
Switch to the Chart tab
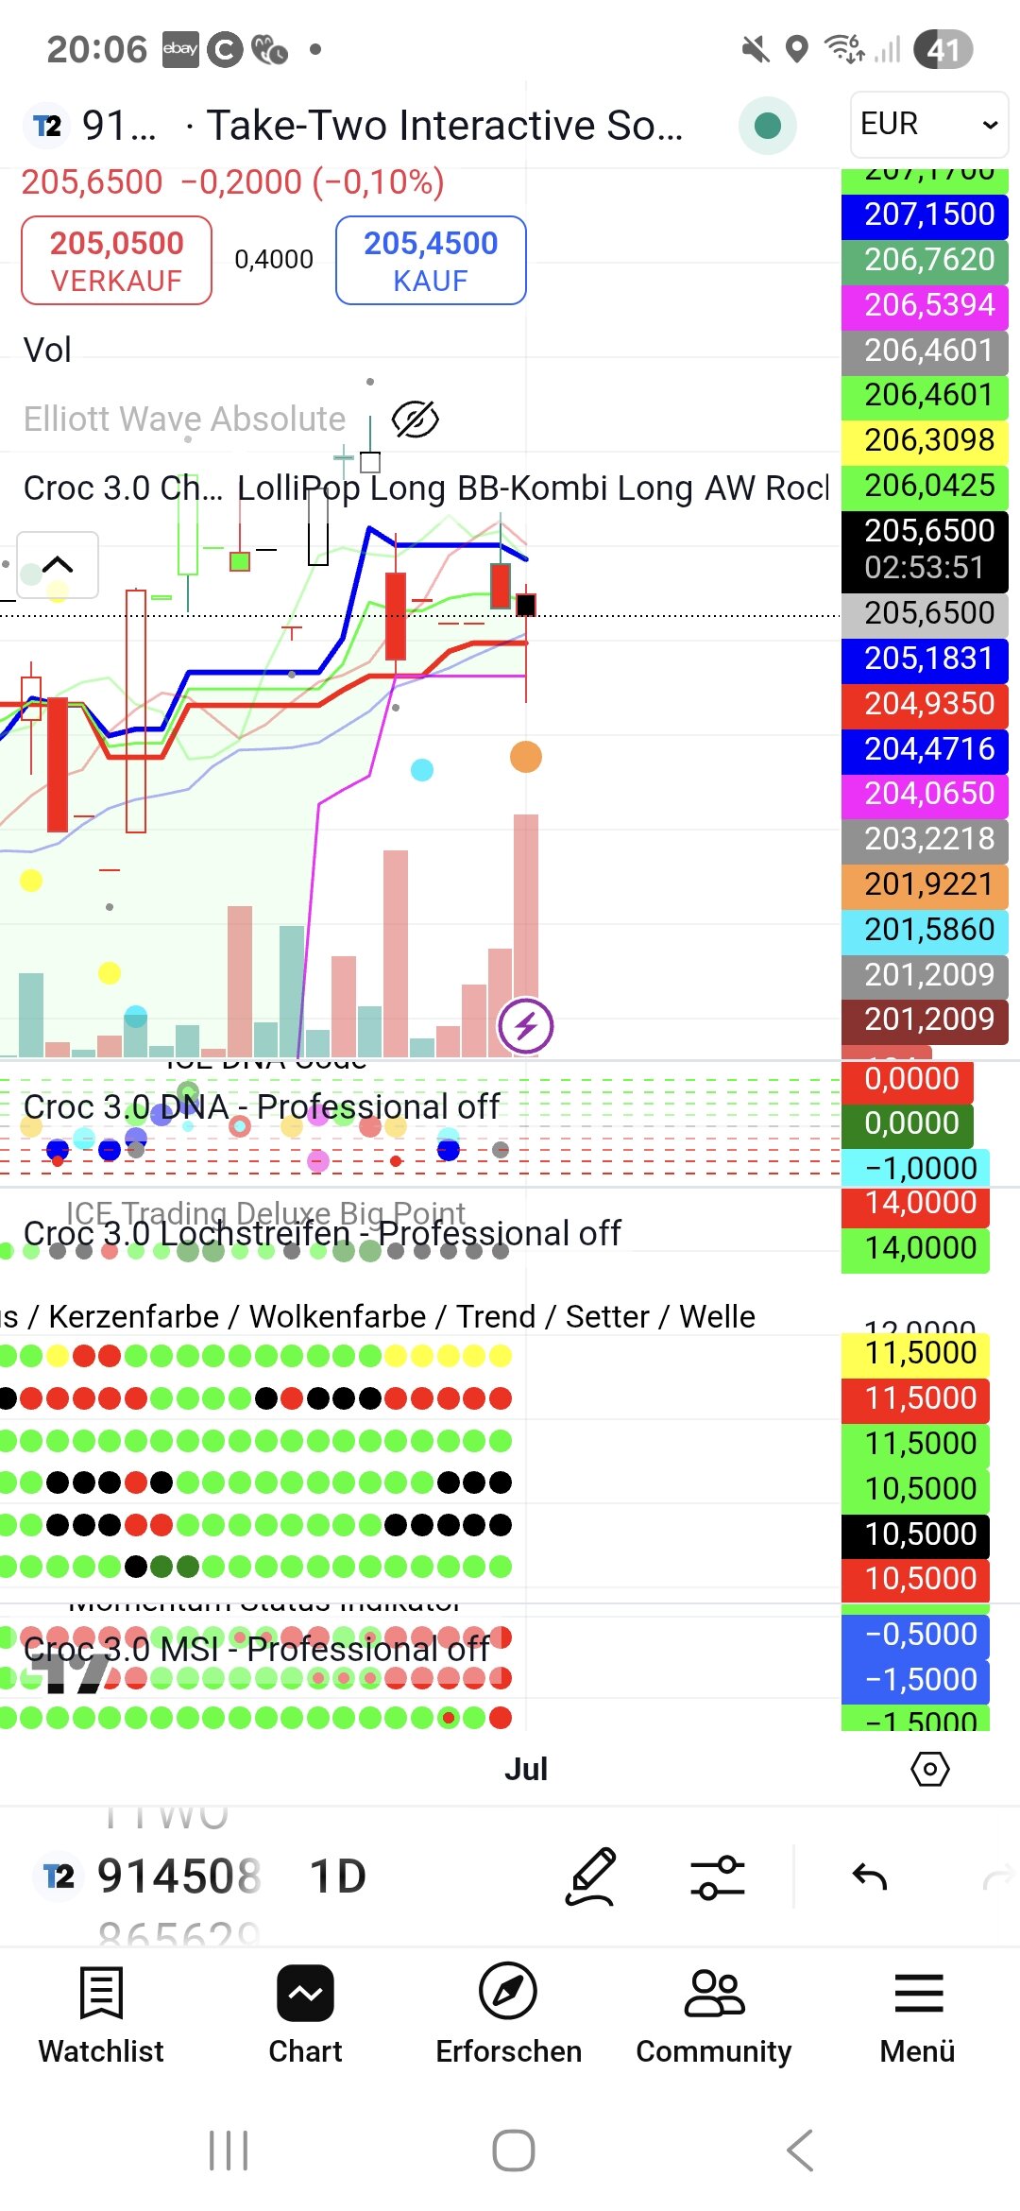tap(305, 1992)
